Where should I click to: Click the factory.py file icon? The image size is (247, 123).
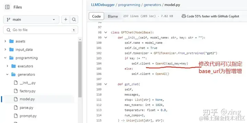tap(15, 91)
